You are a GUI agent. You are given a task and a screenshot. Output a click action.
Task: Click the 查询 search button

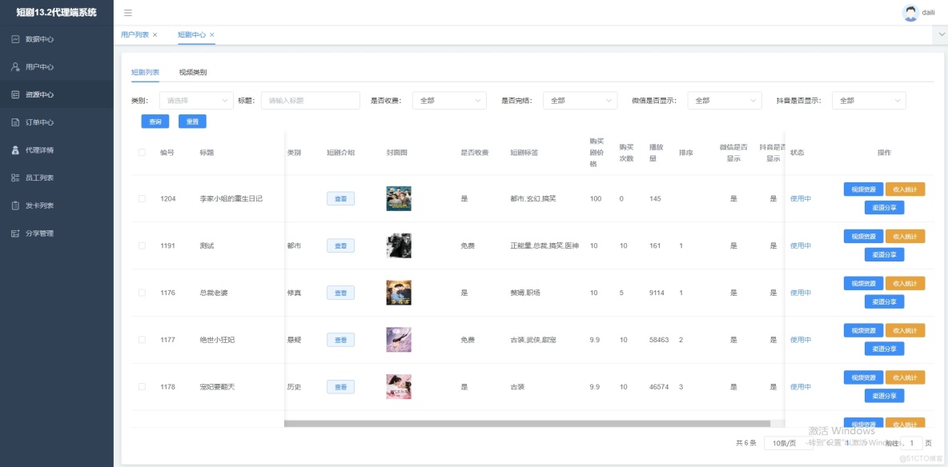[x=154, y=121]
